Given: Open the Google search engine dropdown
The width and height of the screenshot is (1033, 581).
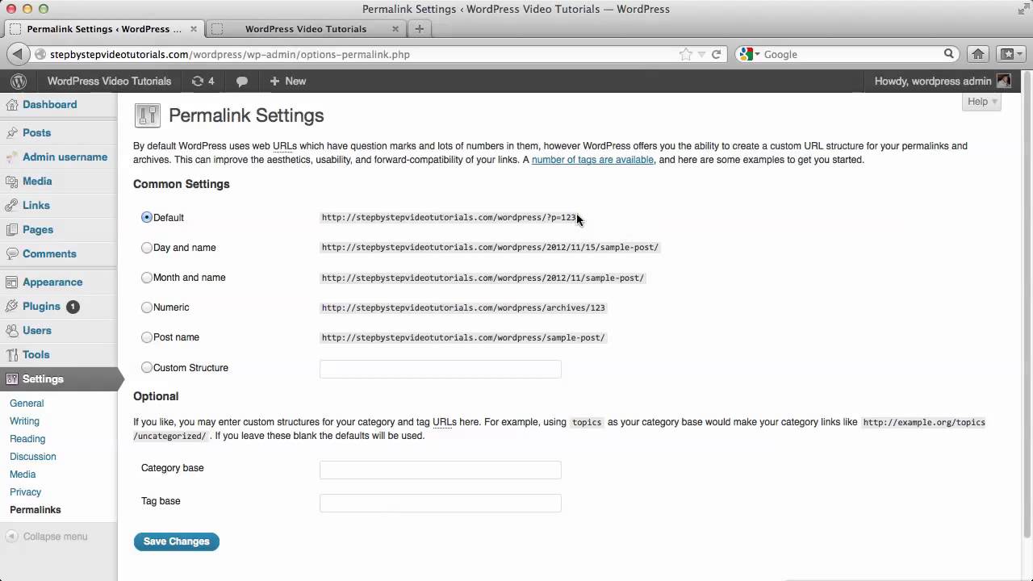Looking at the screenshot, I should click(748, 54).
